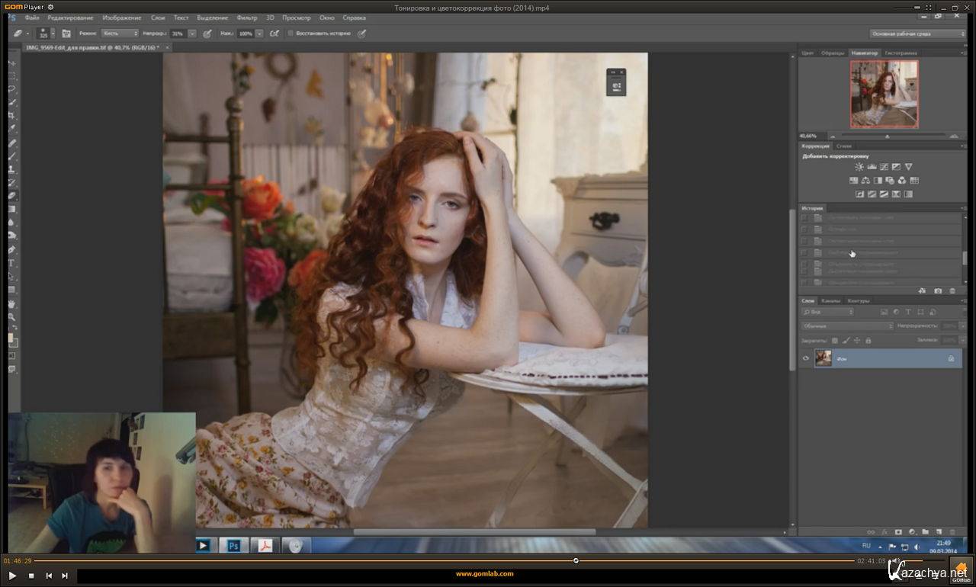
Task: Hide the Фон layer using eye icon
Action: (x=806, y=358)
